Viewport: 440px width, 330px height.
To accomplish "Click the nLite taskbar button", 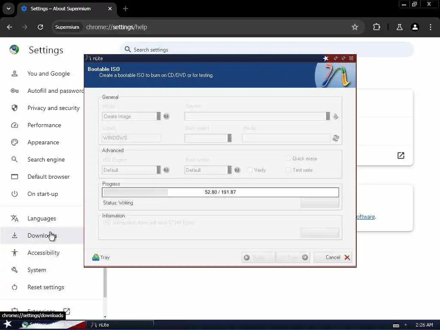I will (120, 325).
